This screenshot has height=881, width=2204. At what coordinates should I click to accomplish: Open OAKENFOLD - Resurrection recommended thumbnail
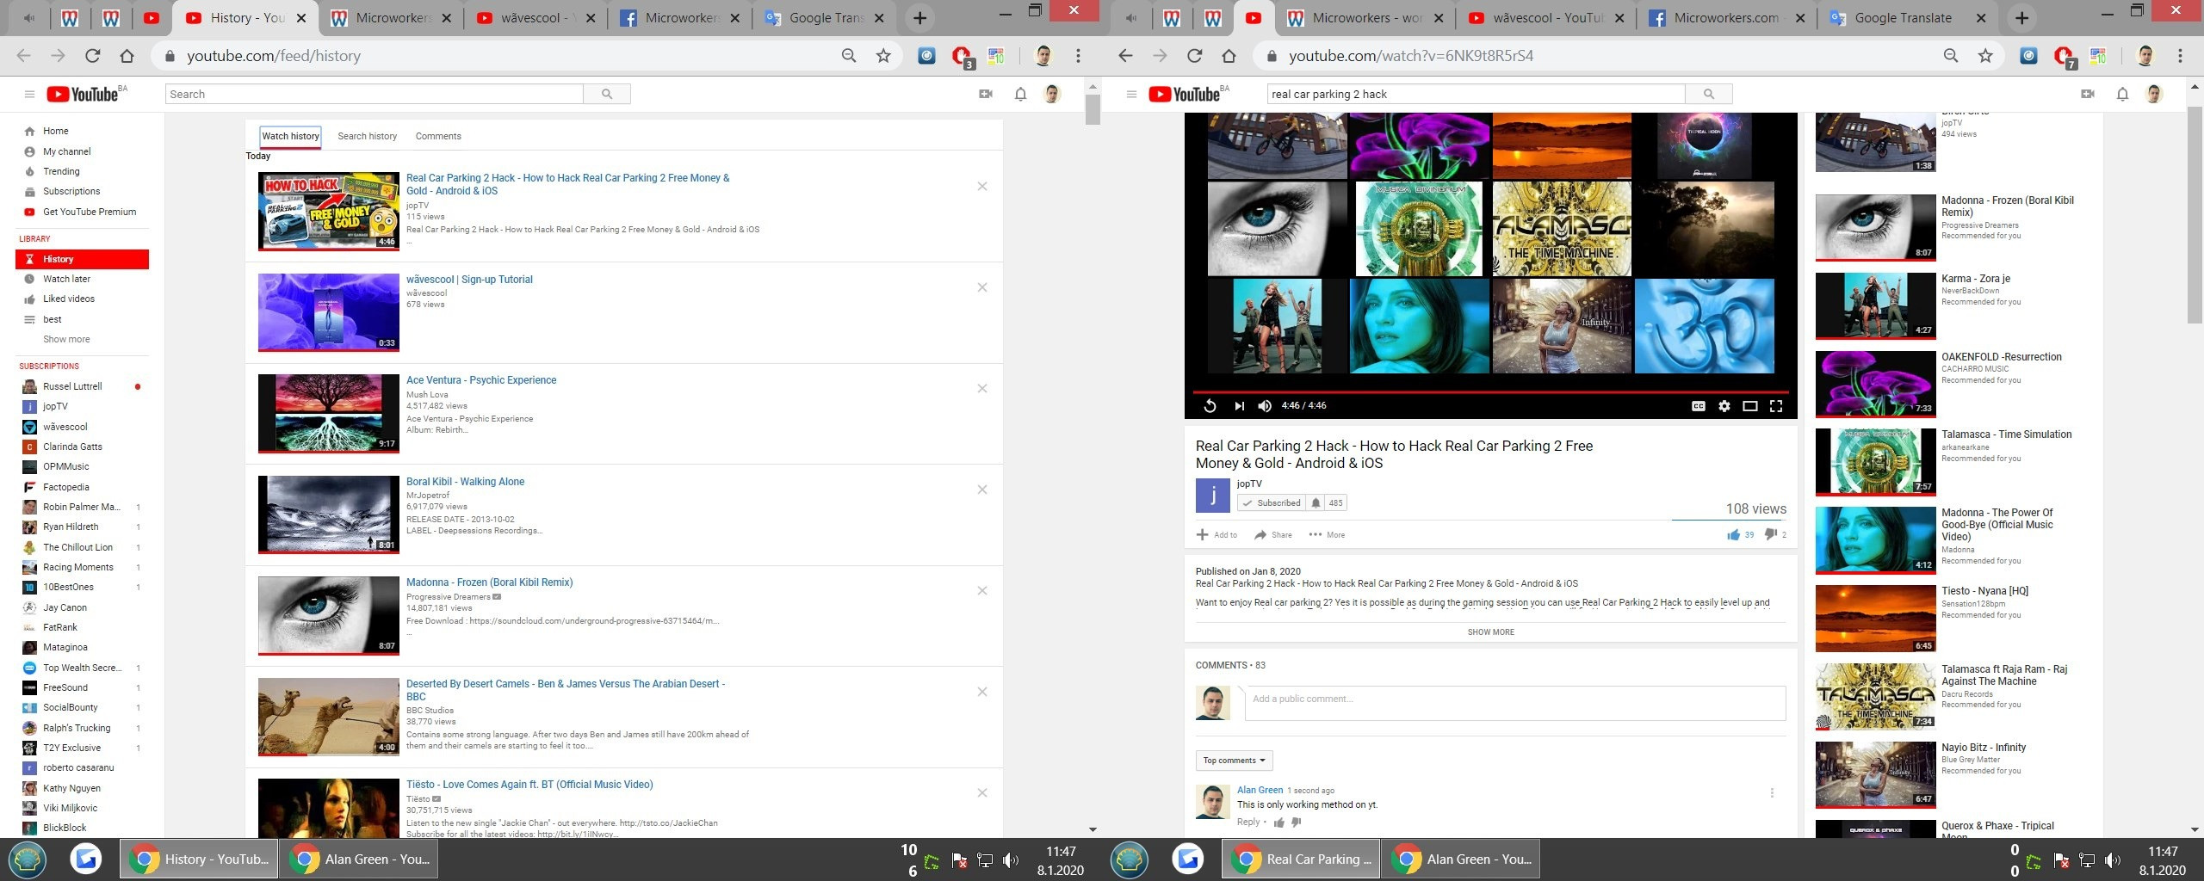click(1875, 383)
